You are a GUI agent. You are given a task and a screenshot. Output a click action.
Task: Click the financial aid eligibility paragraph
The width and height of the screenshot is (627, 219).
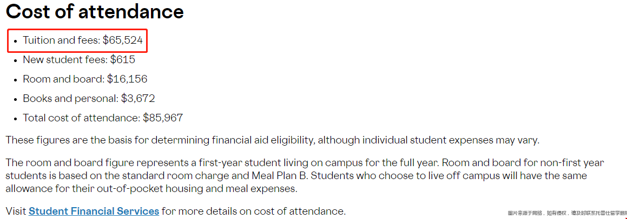point(273,140)
